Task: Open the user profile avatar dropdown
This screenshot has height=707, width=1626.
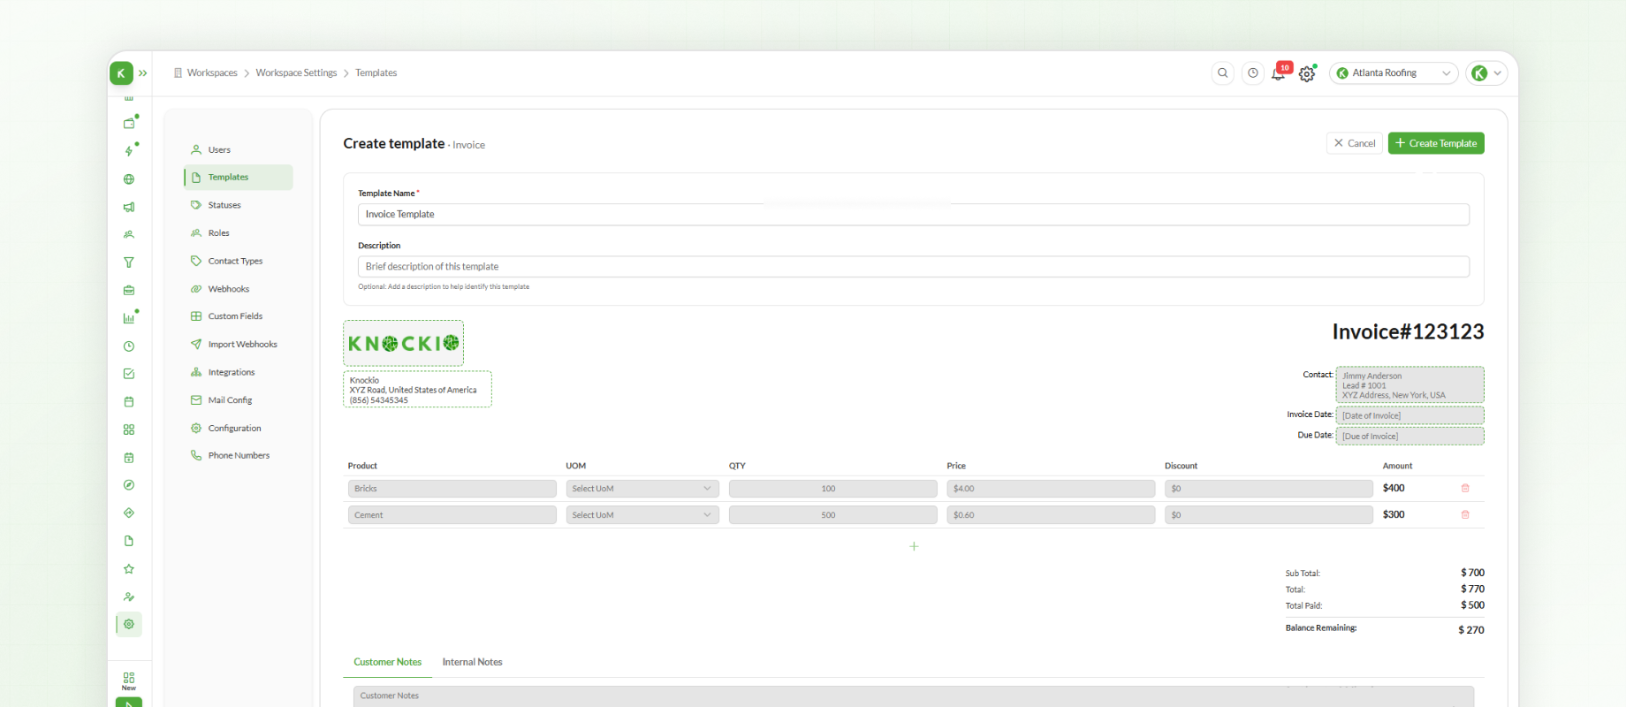Action: (1486, 73)
